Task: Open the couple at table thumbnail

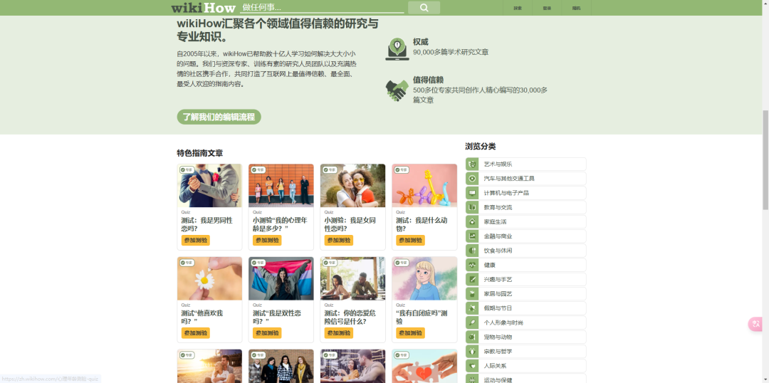Action: tap(352, 278)
